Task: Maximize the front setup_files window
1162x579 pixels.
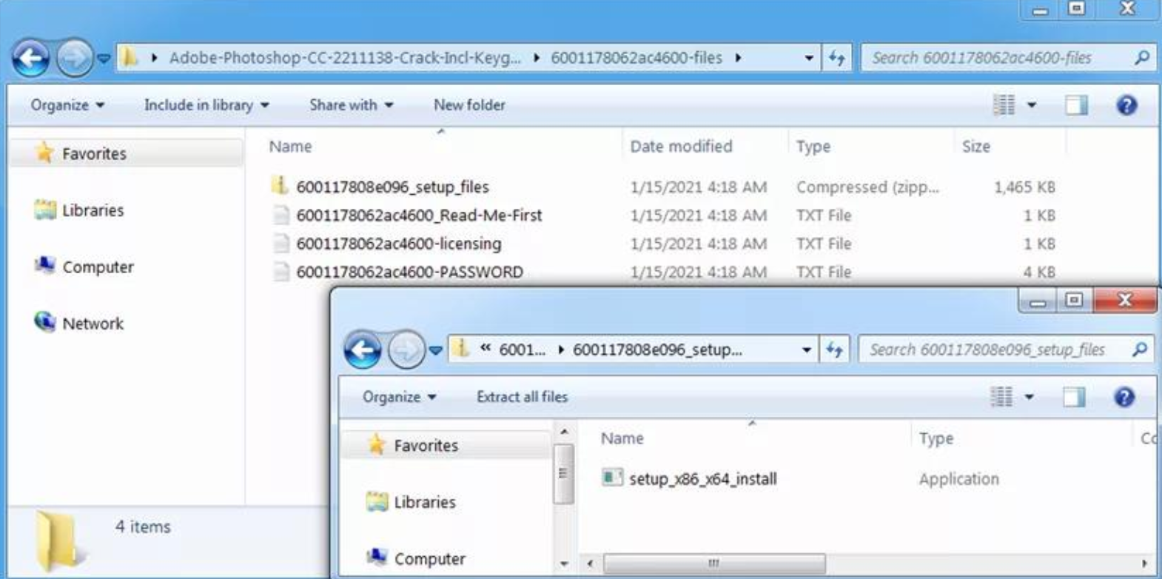Action: (1074, 300)
